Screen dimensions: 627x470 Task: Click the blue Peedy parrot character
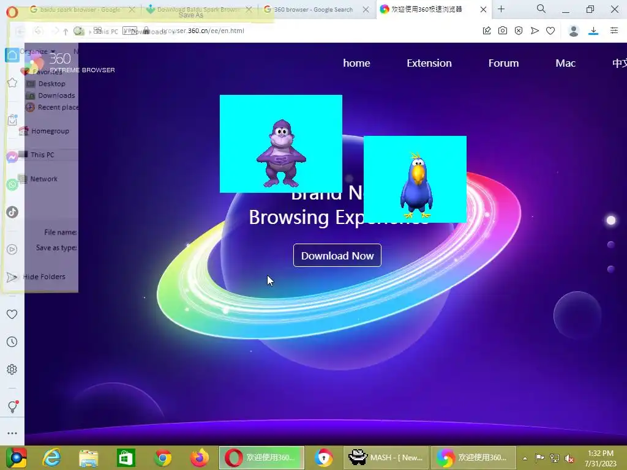(416, 185)
